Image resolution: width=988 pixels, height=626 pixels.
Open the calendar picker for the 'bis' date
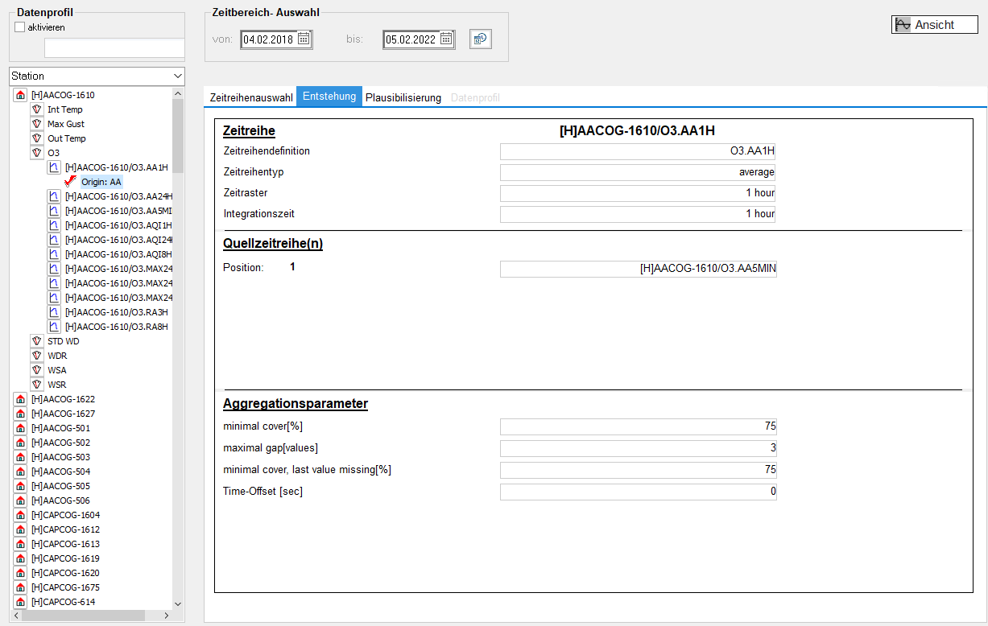[446, 39]
